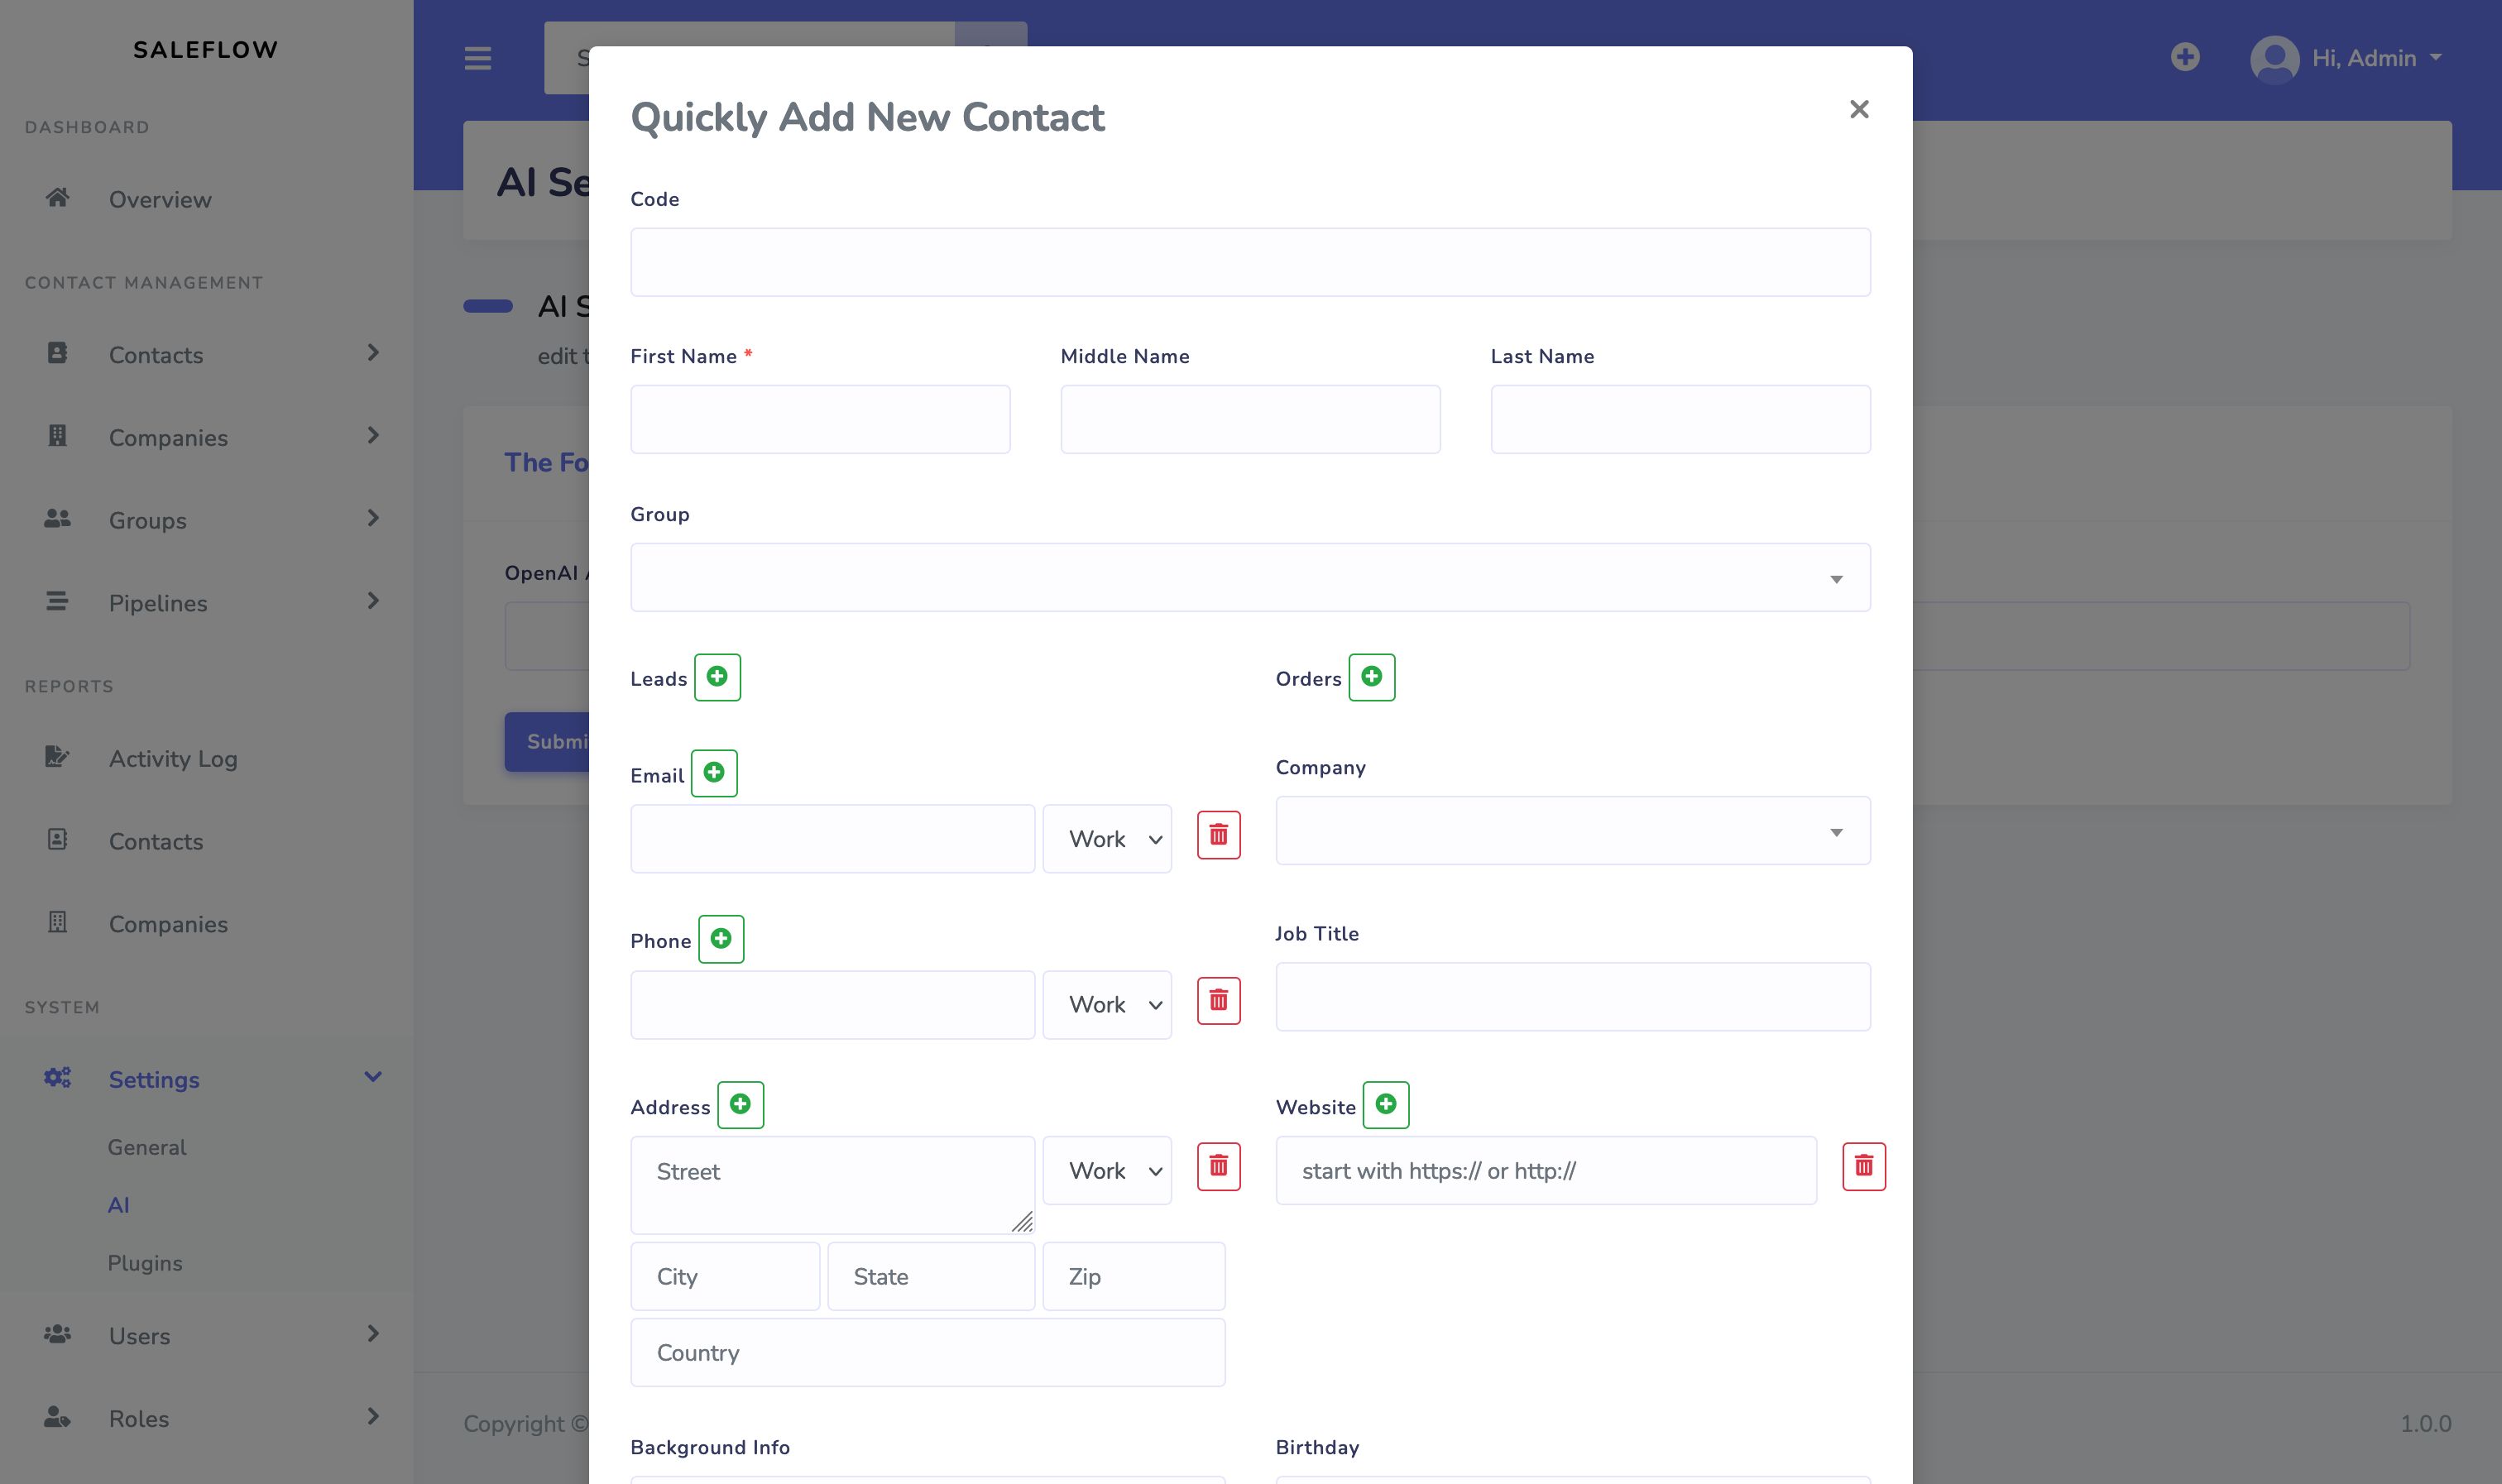Focus the Job Title field
Viewport: 2502px width, 1484px height.
pos(1572,997)
